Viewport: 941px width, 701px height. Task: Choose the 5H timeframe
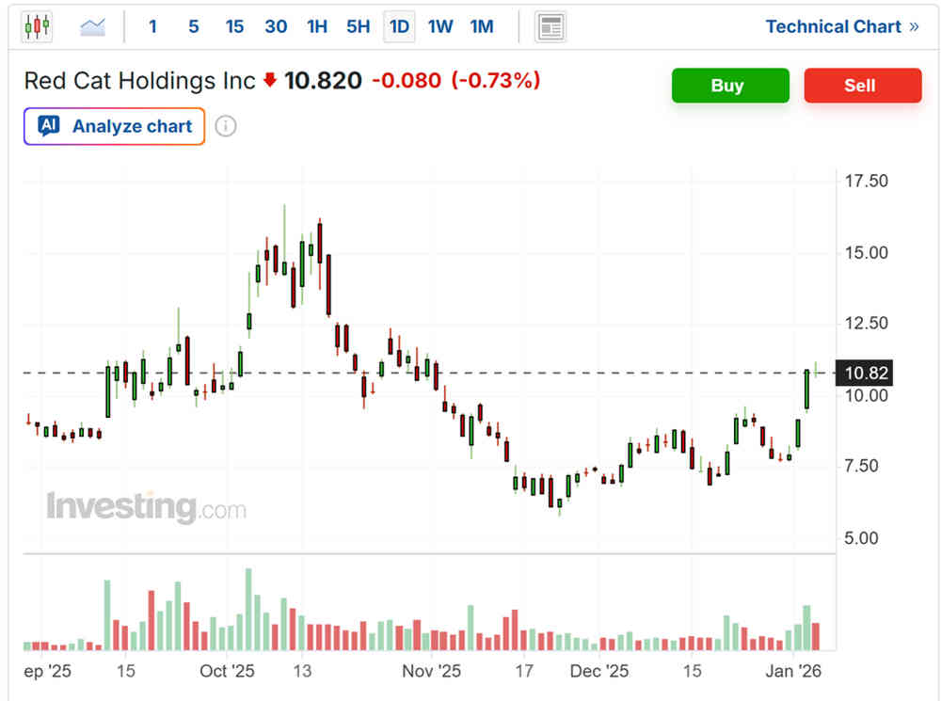click(x=359, y=27)
